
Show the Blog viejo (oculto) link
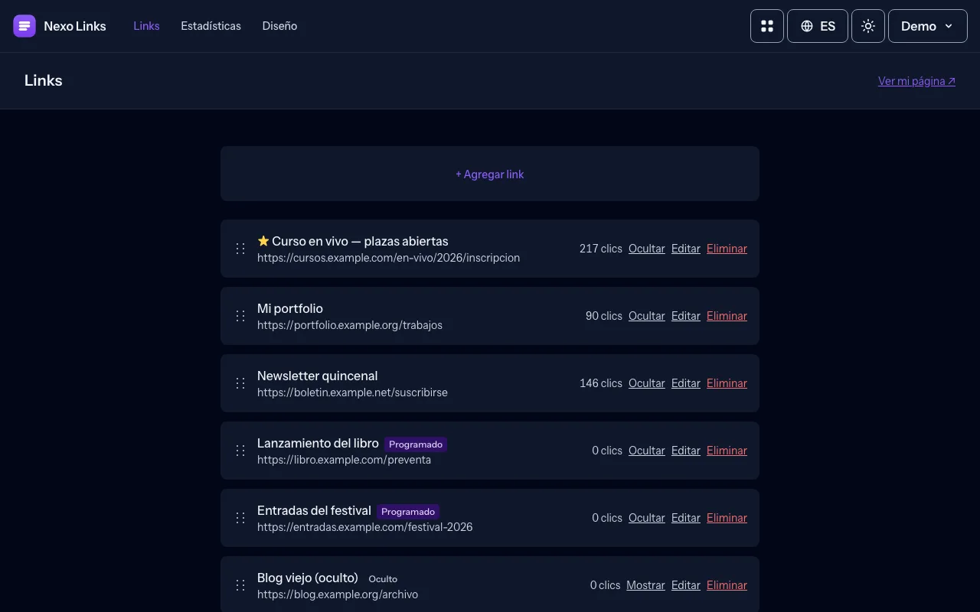(x=645, y=585)
